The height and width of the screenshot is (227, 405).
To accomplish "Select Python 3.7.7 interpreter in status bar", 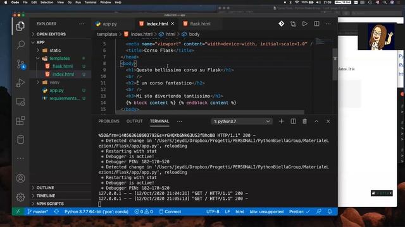I will [96, 212].
